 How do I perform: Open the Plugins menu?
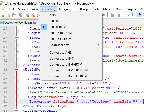[131, 9]
